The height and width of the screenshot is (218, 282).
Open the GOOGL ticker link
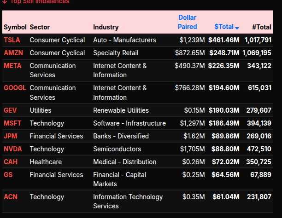point(15,88)
